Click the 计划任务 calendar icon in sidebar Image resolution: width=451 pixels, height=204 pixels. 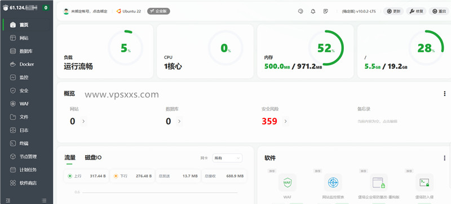pyautogui.click(x=12, y=170)
